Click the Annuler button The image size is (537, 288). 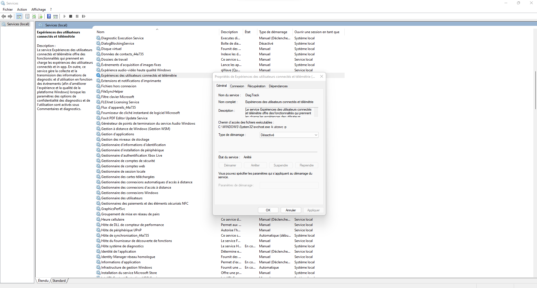point(291,210)
